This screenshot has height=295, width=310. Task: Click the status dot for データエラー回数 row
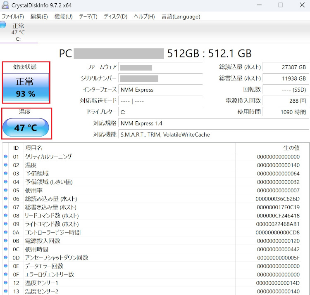click(x=5, y=266)
